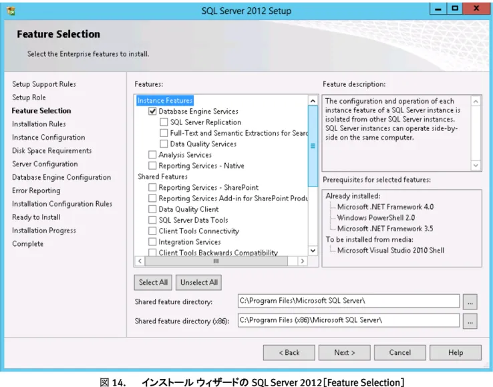Click Setup Role step
The width and height of the screenshot is (493, 387).
click(x=29, y=98)
